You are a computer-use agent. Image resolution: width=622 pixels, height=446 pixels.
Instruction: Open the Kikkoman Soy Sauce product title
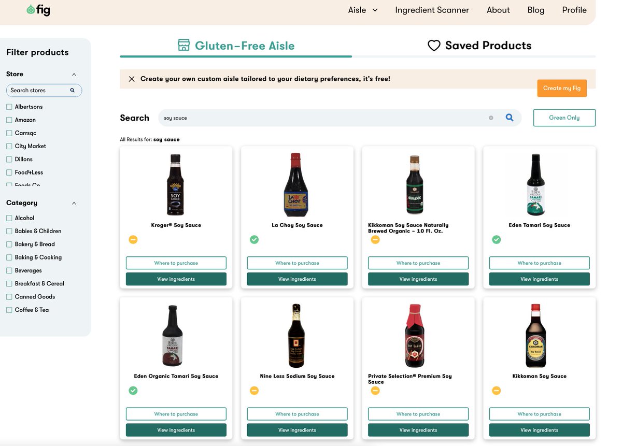click(x=540, y=376)
